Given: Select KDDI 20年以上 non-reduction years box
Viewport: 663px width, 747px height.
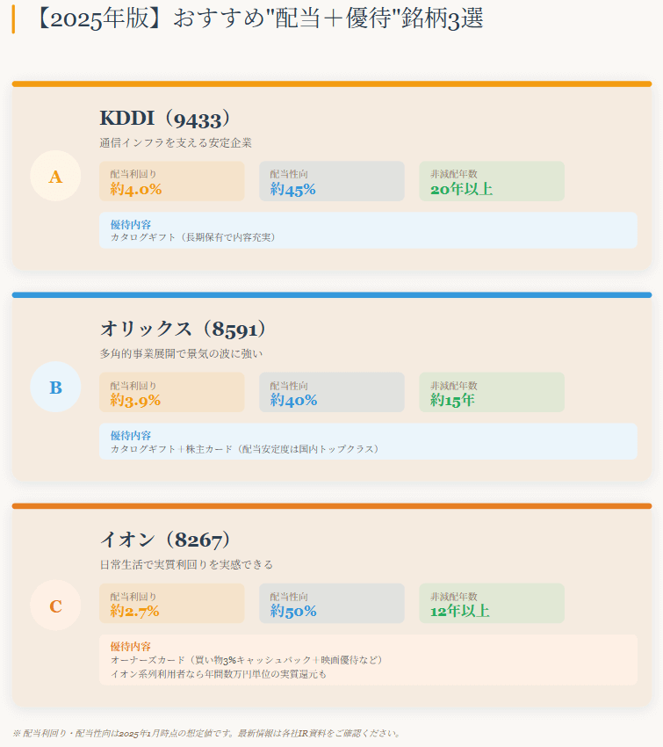Looking at the screenshot, I should (x=492, y=181).
